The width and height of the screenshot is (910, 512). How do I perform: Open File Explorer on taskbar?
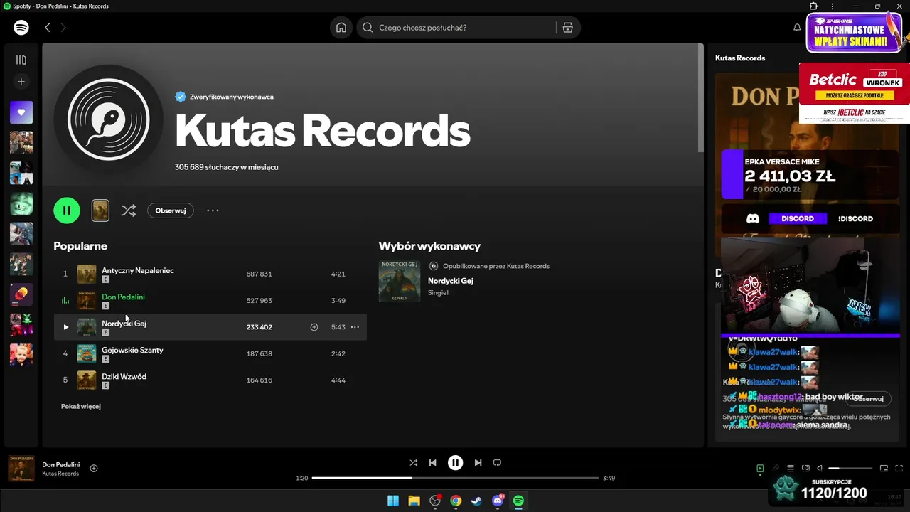(x=414, y=501)
